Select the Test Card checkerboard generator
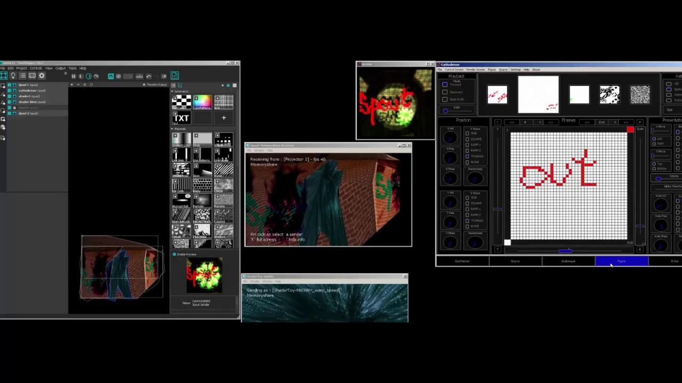Image resolution: width=682 pixels, height=383 pixels. [x=181, y=102]
